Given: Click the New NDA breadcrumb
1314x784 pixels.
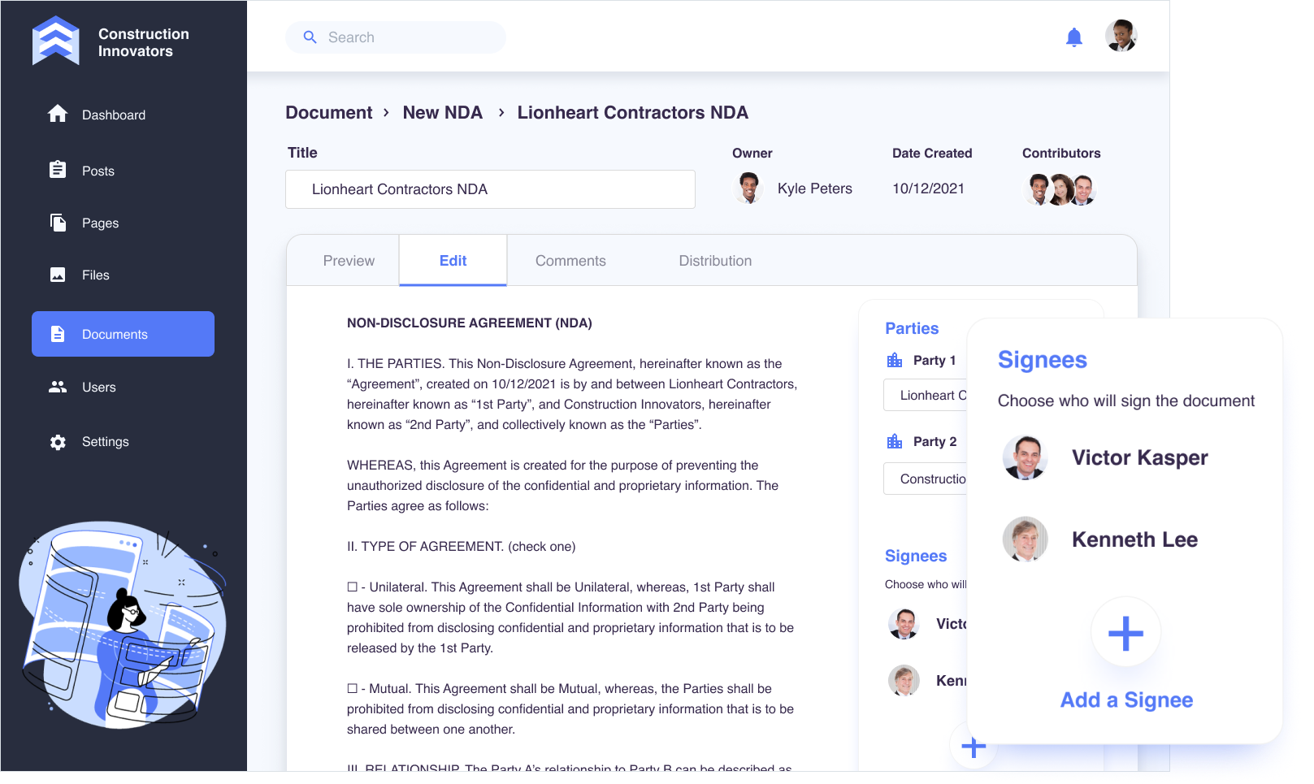Looking at the screenshot, I should click(x=442, y=113).
